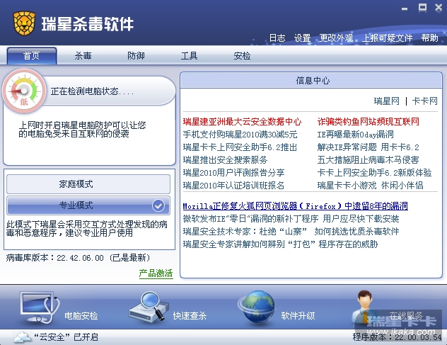The width and height of the screenshot is (447, 345).
Task: Launch 软件升级 globe update icon
Action: tap(257, 307)
